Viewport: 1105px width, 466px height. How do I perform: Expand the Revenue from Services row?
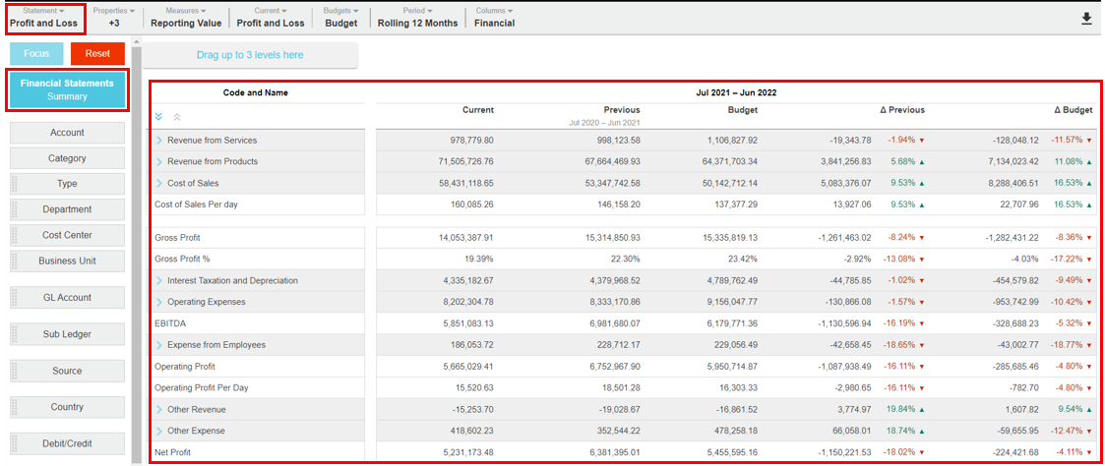click(159, 140)
